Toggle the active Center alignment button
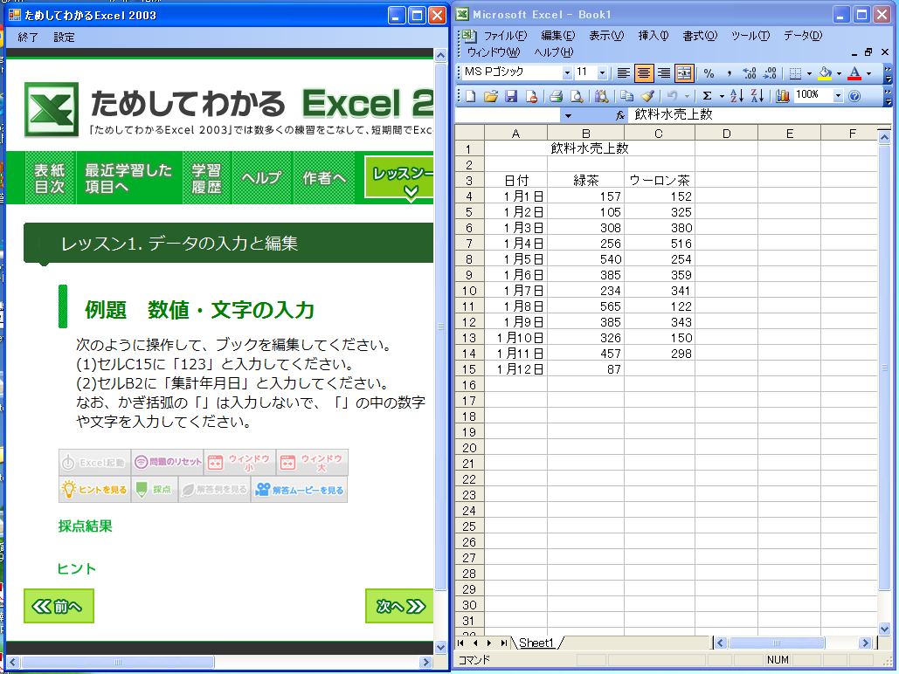Screen dimensions: 899x674 click(643, 73)
